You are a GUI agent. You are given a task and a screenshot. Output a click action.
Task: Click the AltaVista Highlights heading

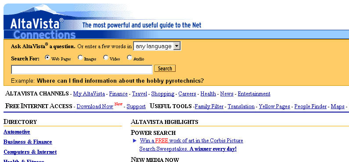[165, 122]
